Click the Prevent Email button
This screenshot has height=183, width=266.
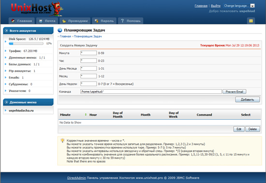tap(234, 91)
